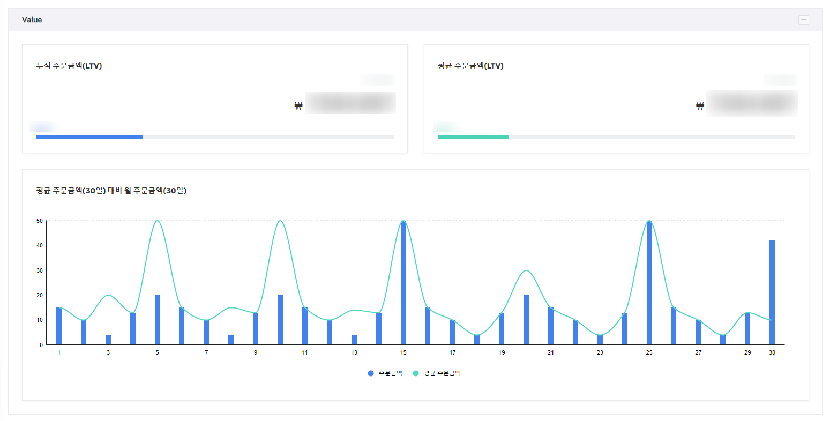Toggle the 주문금액 legend label

click(x=390, y=373)
